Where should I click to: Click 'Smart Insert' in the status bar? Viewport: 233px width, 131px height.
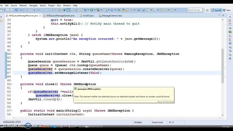[x=157, y=122]
